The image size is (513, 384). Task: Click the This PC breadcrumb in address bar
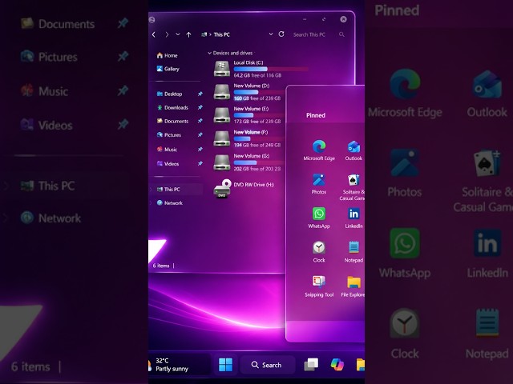[x=222, y=34]
